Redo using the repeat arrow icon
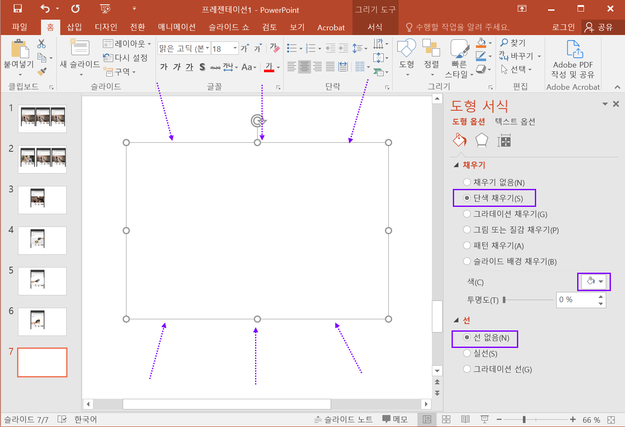The image size is (625, 427). pos(76,9)
